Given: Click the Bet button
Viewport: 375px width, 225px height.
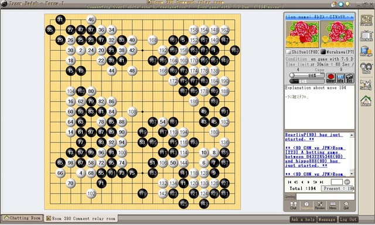Looking at the screenshot, I should click(349, 78).
